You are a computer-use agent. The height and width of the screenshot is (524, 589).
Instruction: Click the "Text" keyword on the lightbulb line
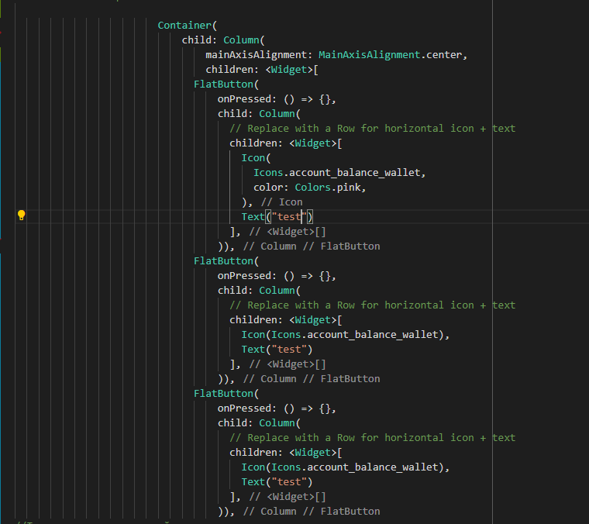(x=253, y=217)
